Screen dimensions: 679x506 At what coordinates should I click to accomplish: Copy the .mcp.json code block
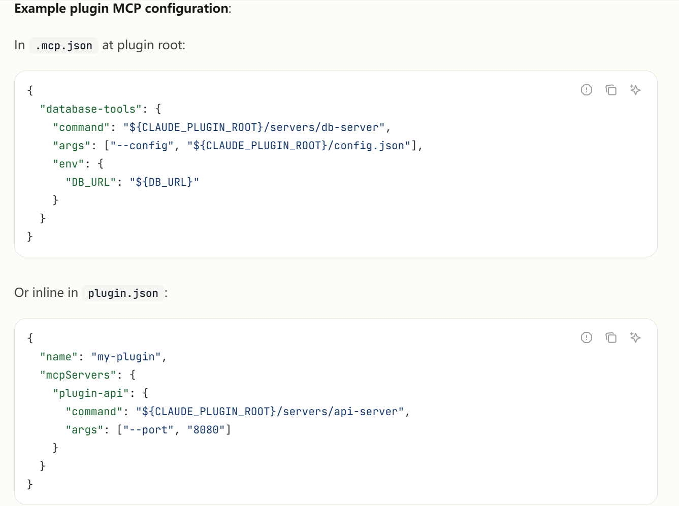(611, 90)
